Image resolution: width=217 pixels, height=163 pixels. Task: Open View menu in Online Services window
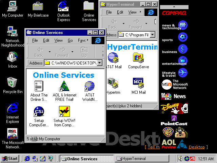[58, 40]
